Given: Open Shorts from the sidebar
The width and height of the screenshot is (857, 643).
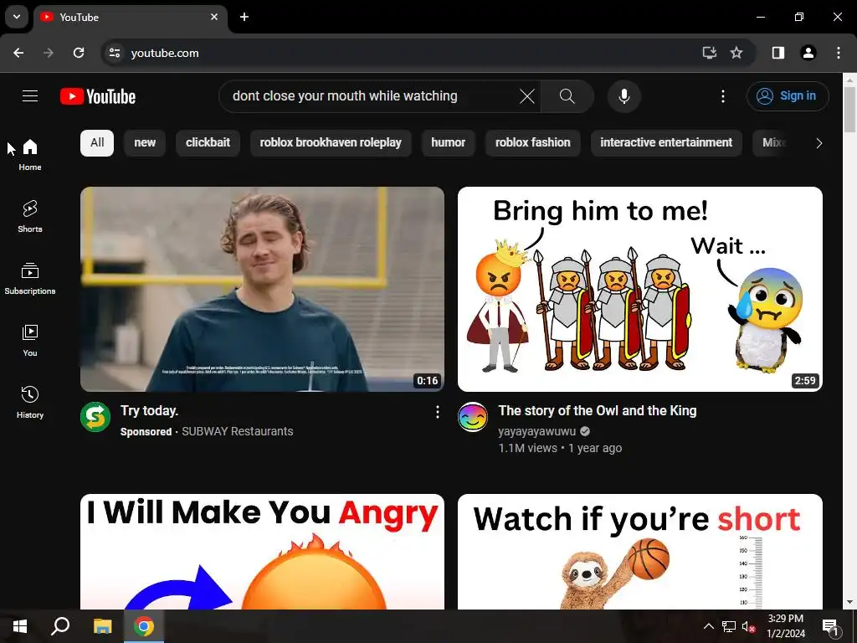Looking at the screenshot, I should tap(30, 217).
